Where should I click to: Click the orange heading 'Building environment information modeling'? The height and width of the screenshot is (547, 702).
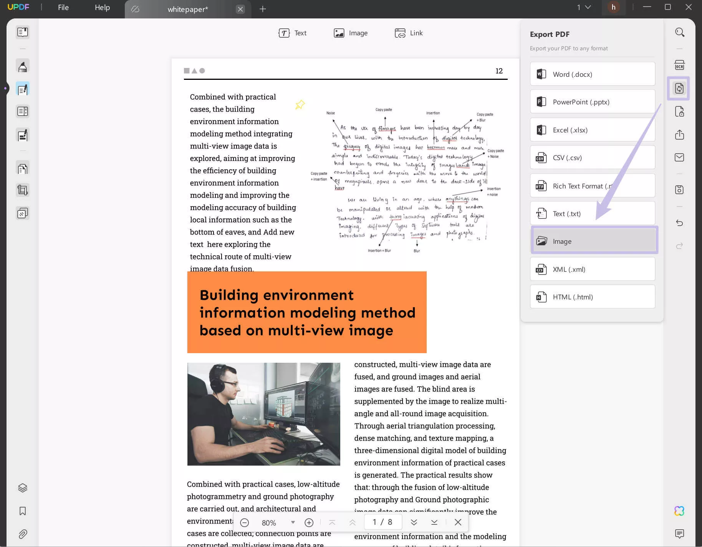tap(307, 312)
